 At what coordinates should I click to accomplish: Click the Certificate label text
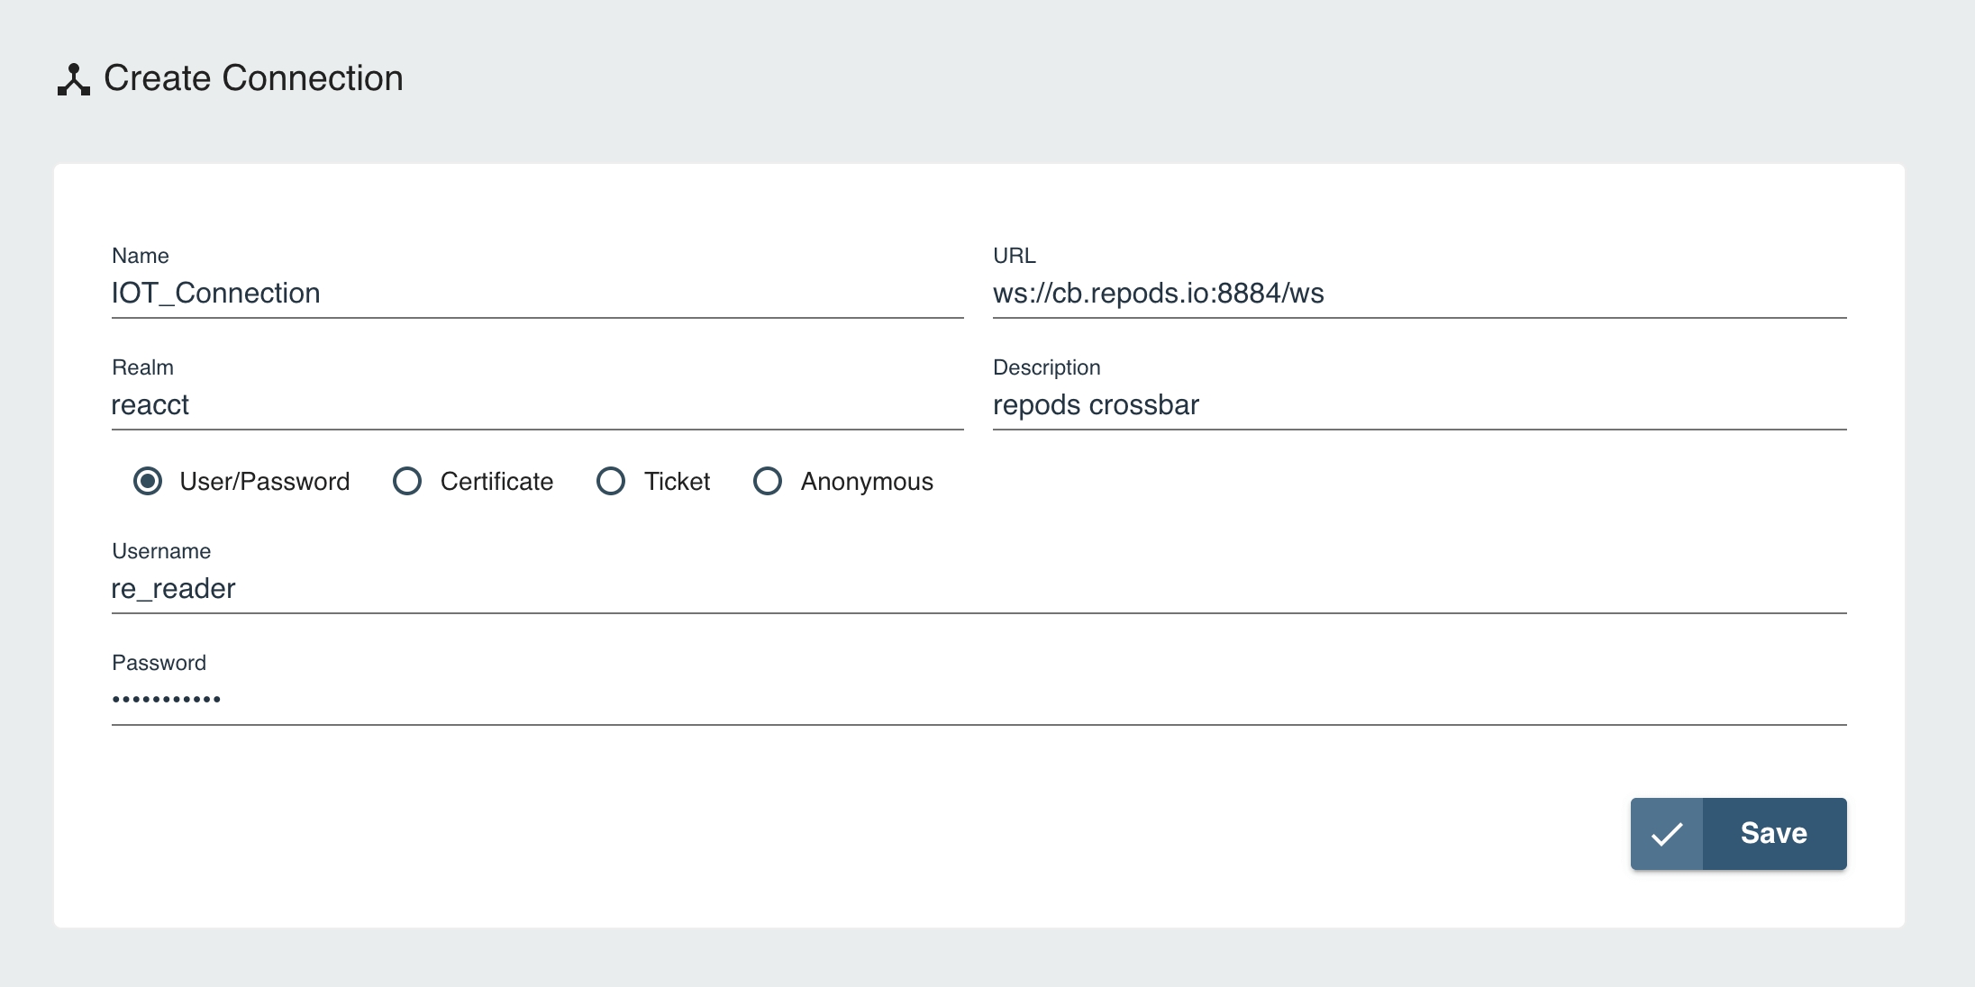496,482
